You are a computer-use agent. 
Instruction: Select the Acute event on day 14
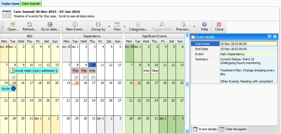[9, 88]
